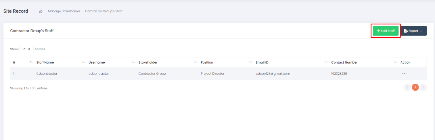Select the Cdcontractor staff name cell
Viewport: 435px width, 140px height.
(47, 74)
